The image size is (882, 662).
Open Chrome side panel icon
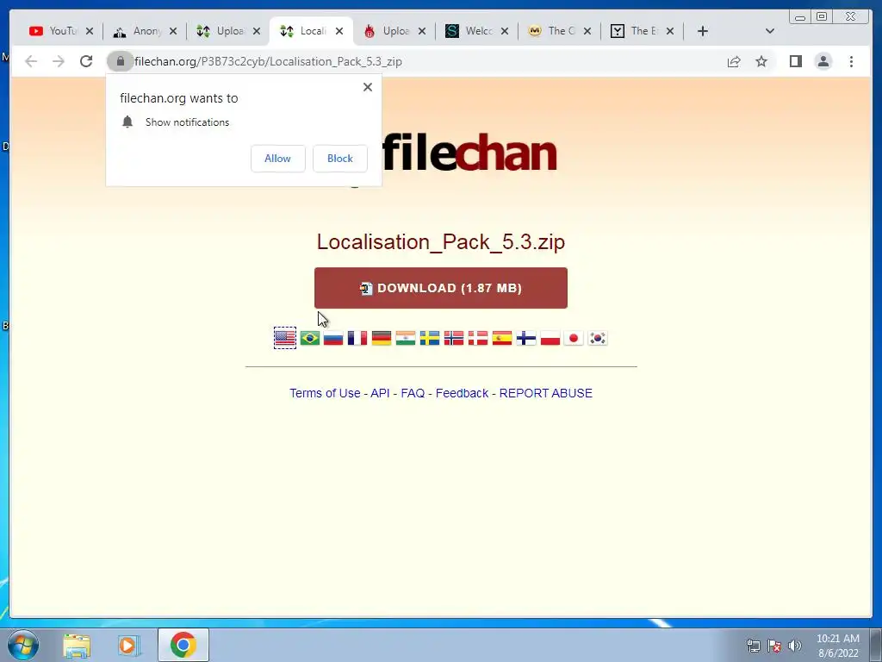[x=795, y=61]
